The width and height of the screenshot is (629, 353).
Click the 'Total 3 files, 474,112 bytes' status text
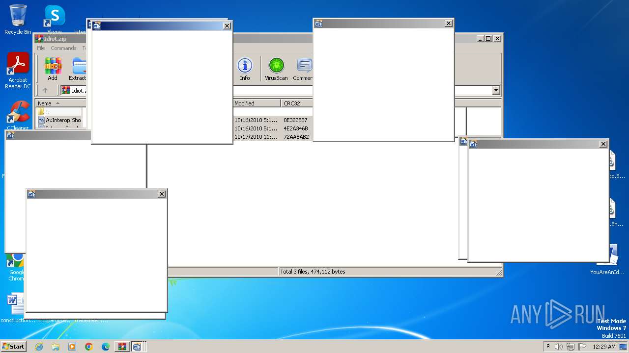pos(313,272)
